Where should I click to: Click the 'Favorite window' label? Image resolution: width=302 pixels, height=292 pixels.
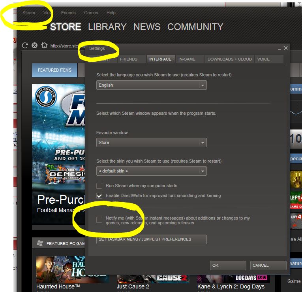pyautogui.click(x=112, y=133)
